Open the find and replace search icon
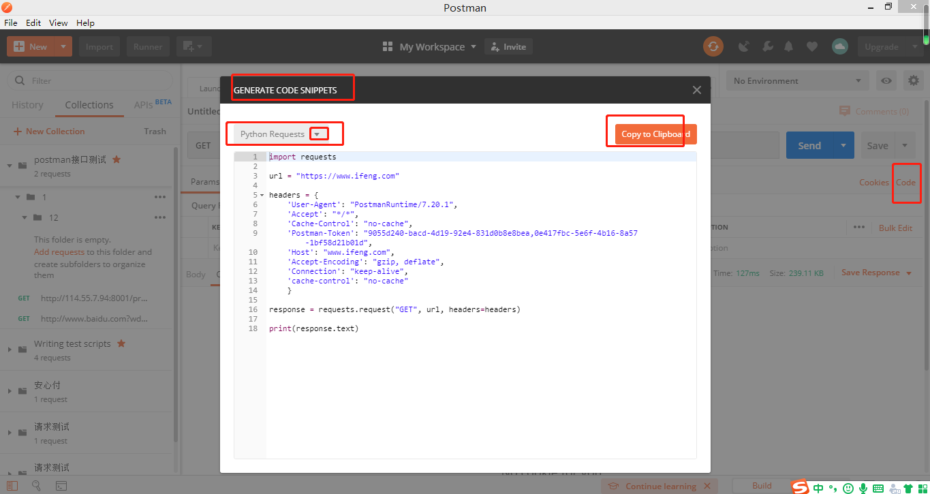 click(x=36, y=486)
